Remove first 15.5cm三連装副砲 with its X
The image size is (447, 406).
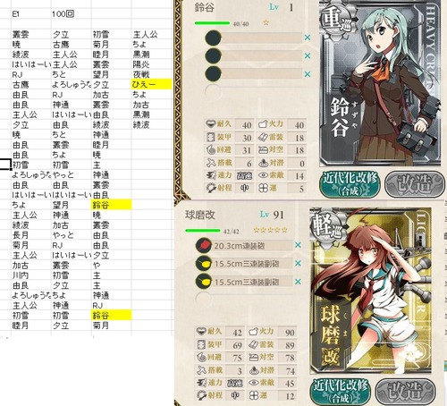point(298,263)
